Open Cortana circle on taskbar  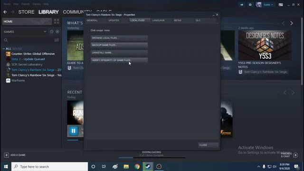pyautogui.click(x=93, y=167)
